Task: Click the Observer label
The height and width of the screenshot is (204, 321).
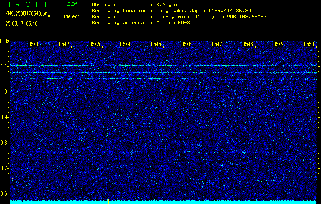Action: 104,4
